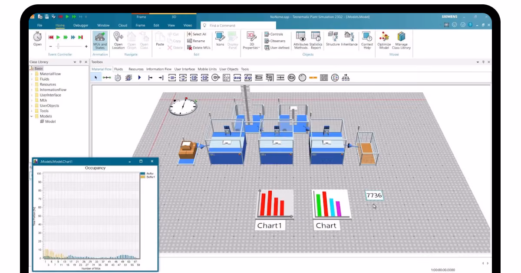Switch to the Window ribbon tab
This screenshot has height=273, width=521.
pyautogui.click(x=103, y=25)
